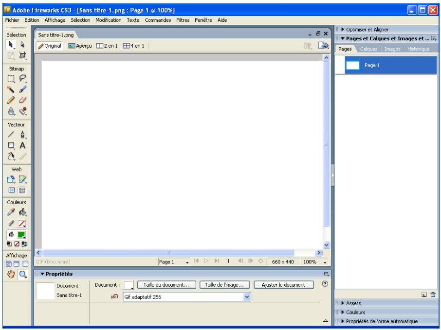Open the Commandes menu

pos(158,20)
